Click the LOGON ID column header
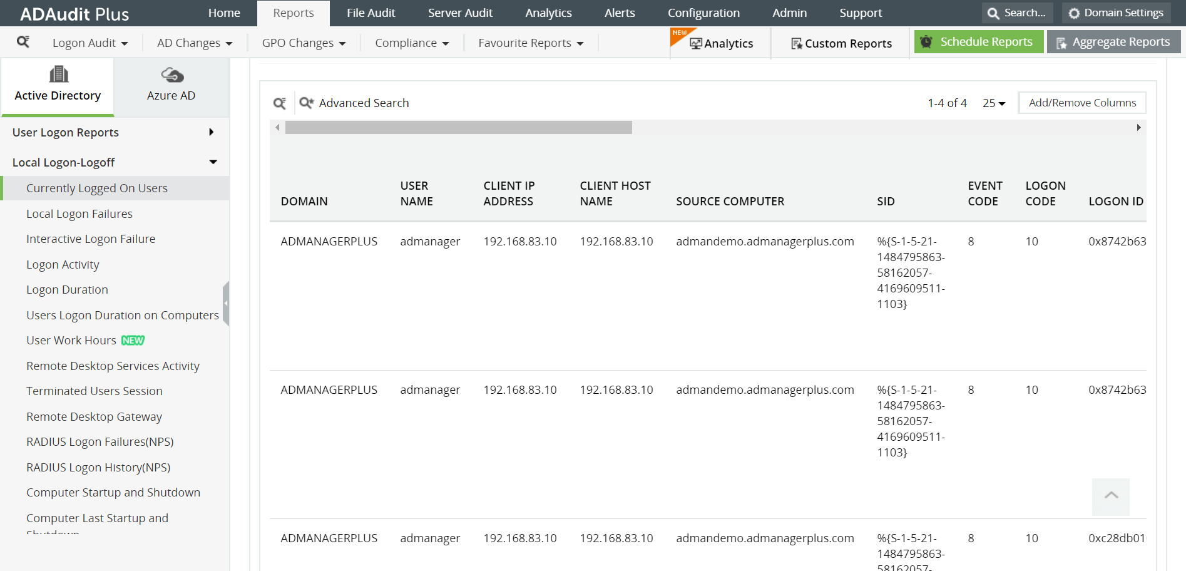1186x571 pixels. 1116,202
